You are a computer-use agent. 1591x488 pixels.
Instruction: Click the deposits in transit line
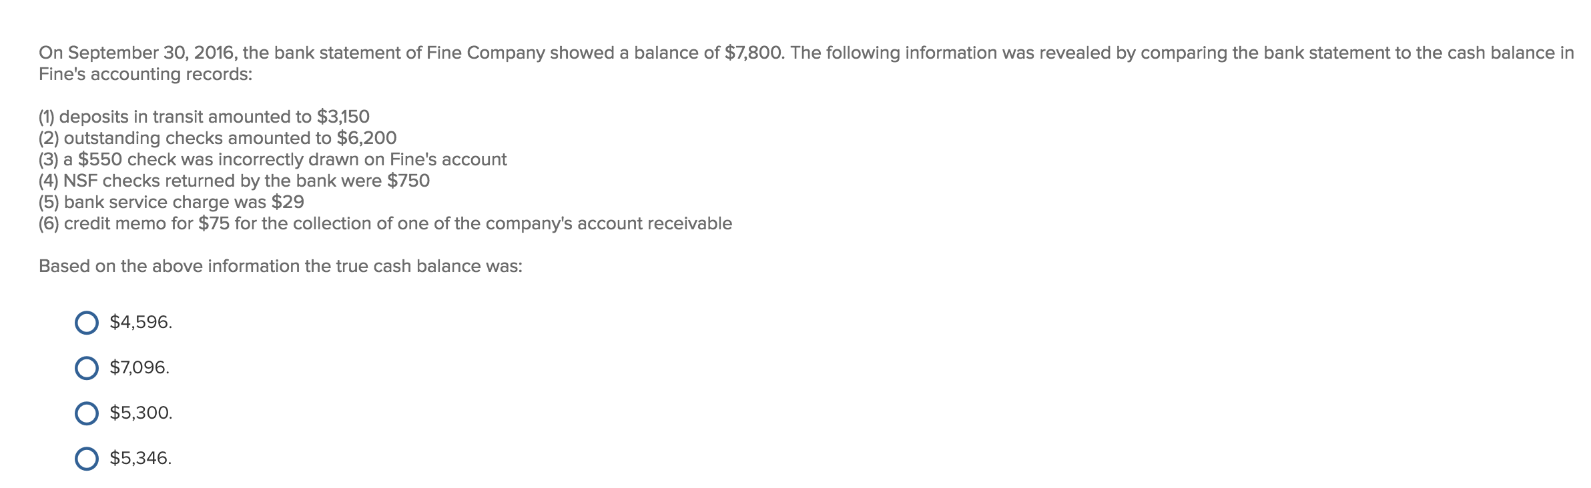(204, 116)
